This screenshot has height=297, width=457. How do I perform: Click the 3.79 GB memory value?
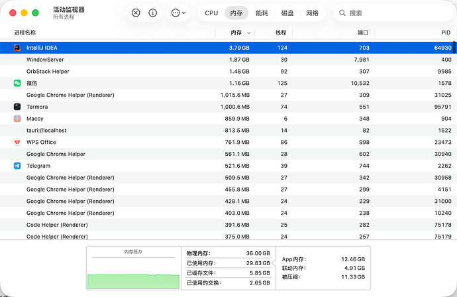(239, 48)
